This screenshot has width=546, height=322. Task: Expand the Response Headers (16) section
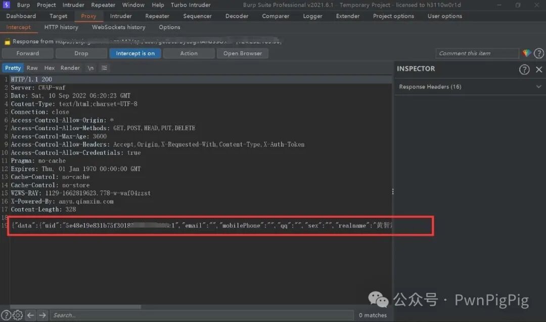[470, 87]
